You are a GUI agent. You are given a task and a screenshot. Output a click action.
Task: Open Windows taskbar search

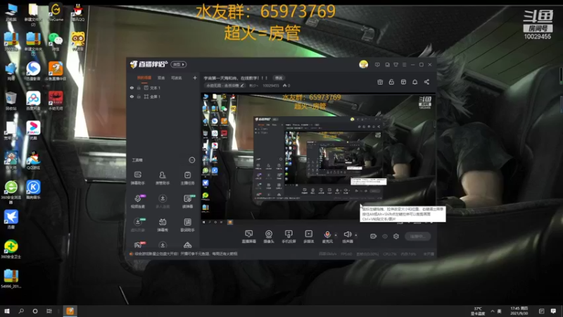[21, 311]
